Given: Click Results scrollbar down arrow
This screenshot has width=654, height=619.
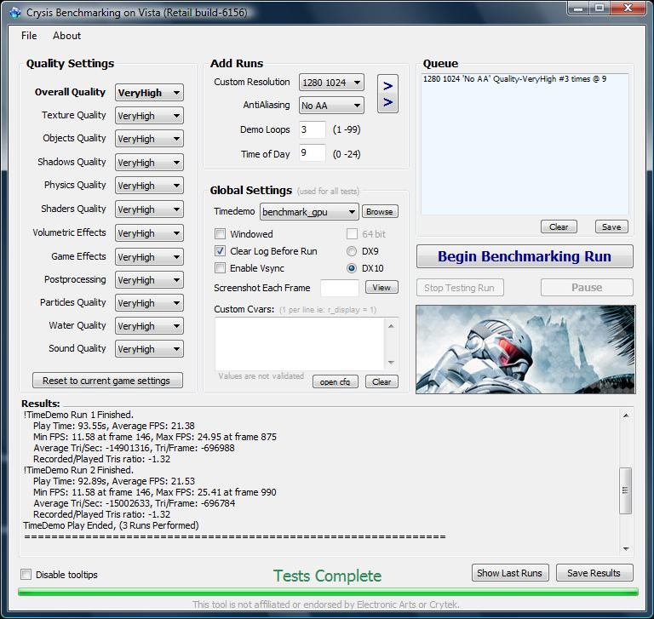Looking at the screenshot, I should 626,548.
